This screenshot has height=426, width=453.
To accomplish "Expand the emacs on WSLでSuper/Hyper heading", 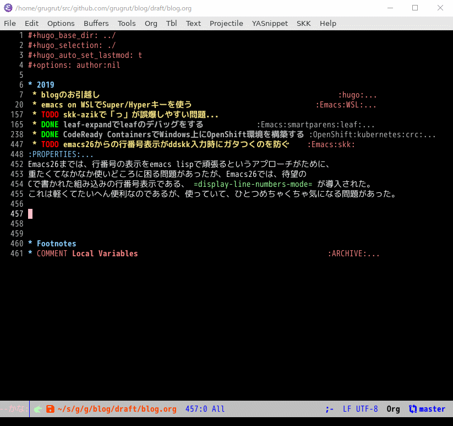I will coord(116,104).
